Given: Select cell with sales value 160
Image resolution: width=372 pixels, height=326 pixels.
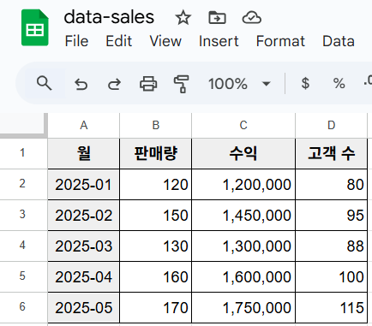Looking at the screenshot, I should click(x=156, y=276).
